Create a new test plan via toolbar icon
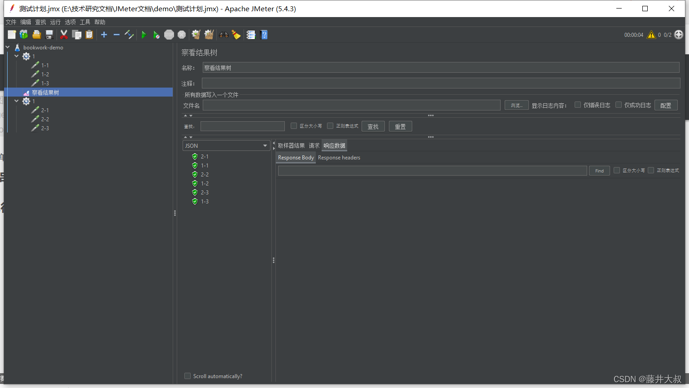 coord(12,35)
